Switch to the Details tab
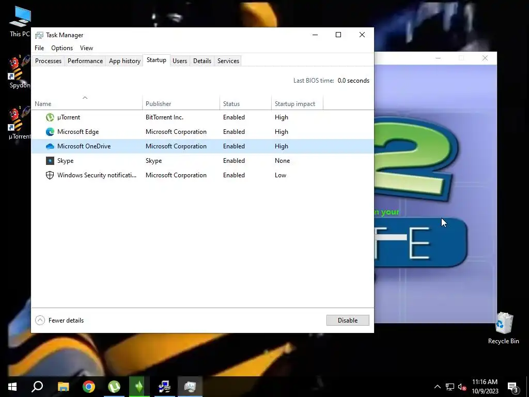Screen dimensions: 529x397 point(202,61)
